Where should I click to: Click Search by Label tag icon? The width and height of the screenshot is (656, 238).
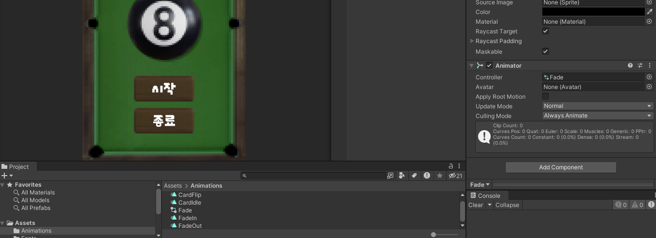coord(415,176)
